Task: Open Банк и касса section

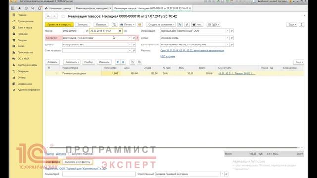Action: point(25,28)
